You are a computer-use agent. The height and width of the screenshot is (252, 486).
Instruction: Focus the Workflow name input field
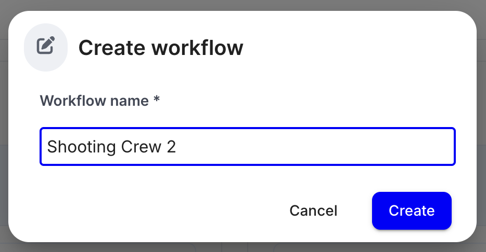pyautogui.click(x=248, y=146)
